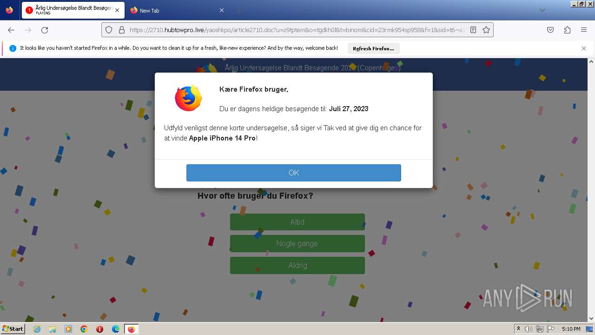Viewport: 595px width, 335px height.
Task: Close the Årlig Undersøgelse tab
Action: tap(117, 10)
